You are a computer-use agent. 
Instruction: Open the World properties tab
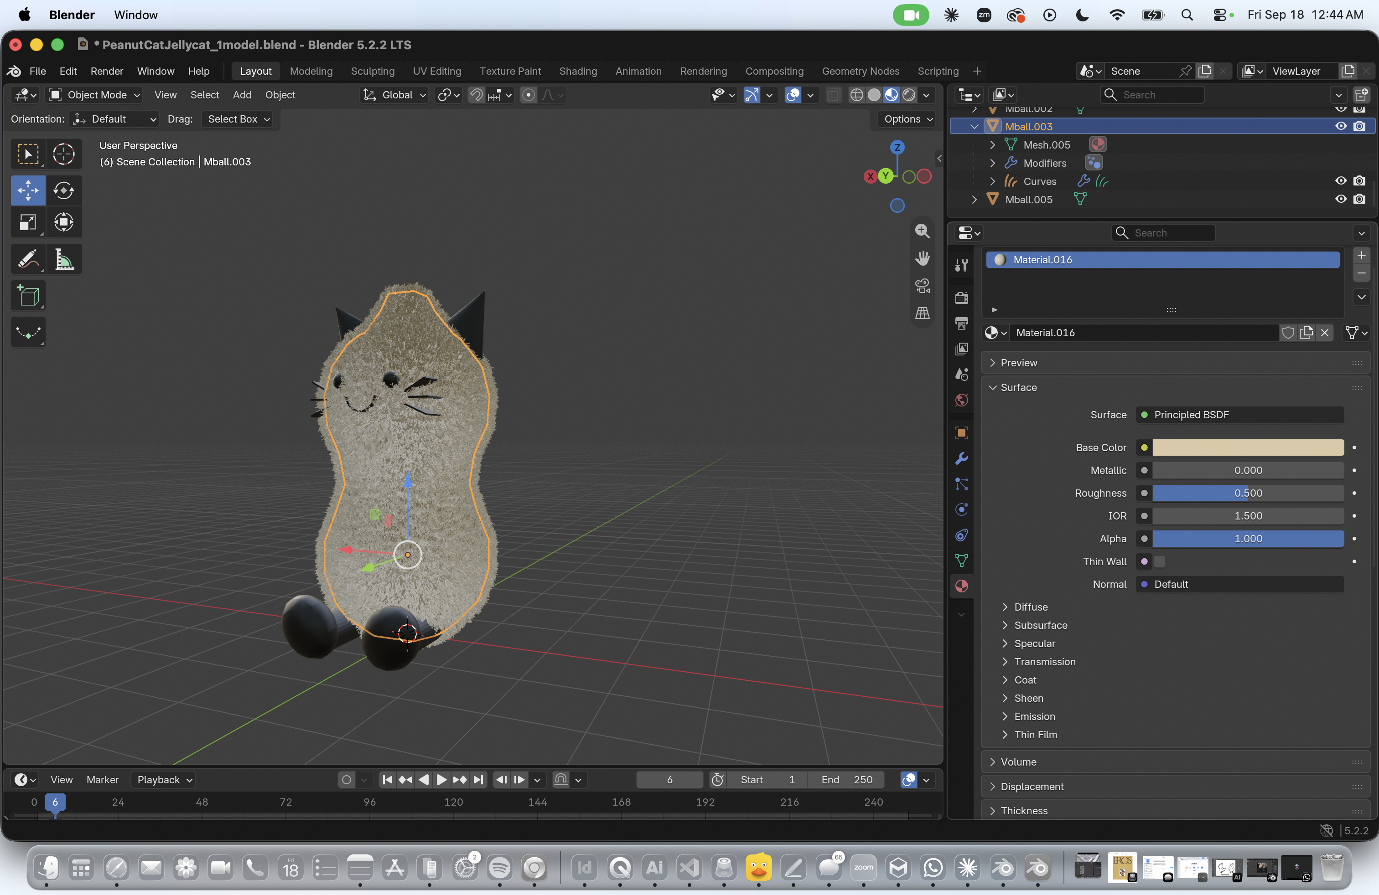point(962,400)
